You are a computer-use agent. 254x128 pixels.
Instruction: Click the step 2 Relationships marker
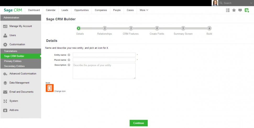(105, 28)
